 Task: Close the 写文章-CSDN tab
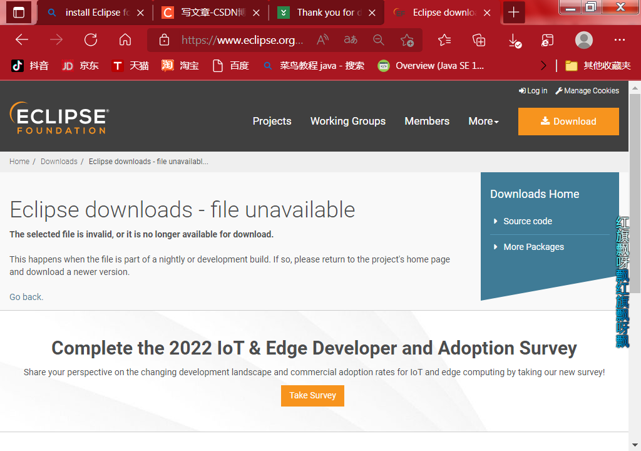point(256,13)
